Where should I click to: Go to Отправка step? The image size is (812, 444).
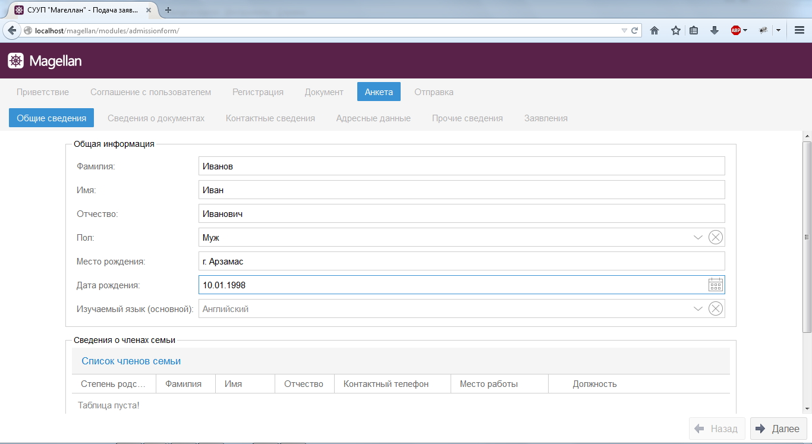coord(434,92)
